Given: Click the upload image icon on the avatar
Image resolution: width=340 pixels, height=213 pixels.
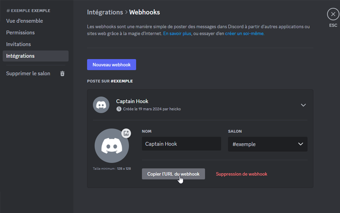Looking at the screenshot, I should pos(126,133).
